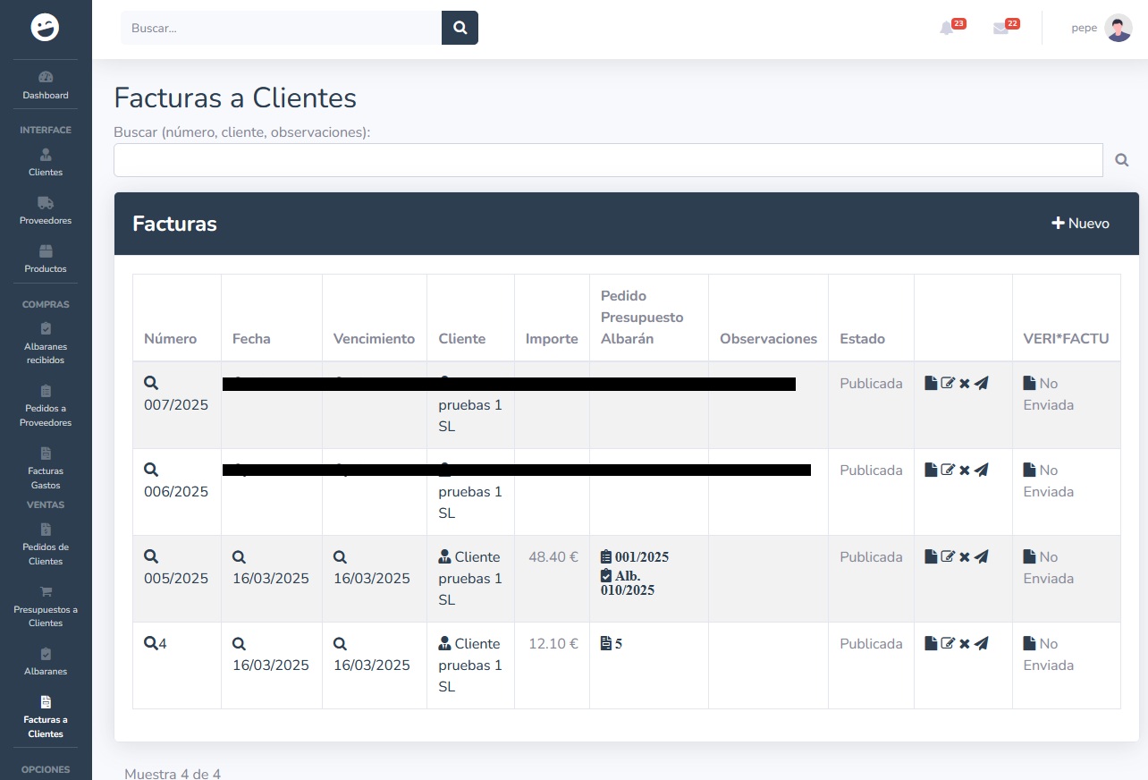Image resolution: width=1148 pixels, height=780 pixels.
Task: Edit invoice 4 with the pencil icon
Action: tap(949, 643)
